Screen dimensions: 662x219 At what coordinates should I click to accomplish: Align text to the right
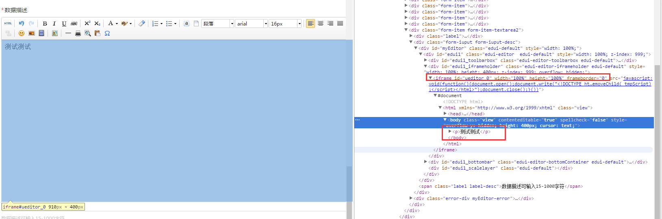(x=330, y=23)
